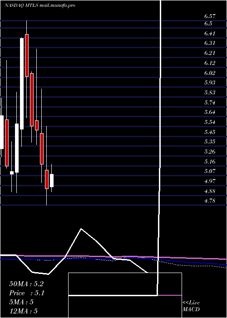Click the peak of the white MACD line
227x318 pixels.
81,229
